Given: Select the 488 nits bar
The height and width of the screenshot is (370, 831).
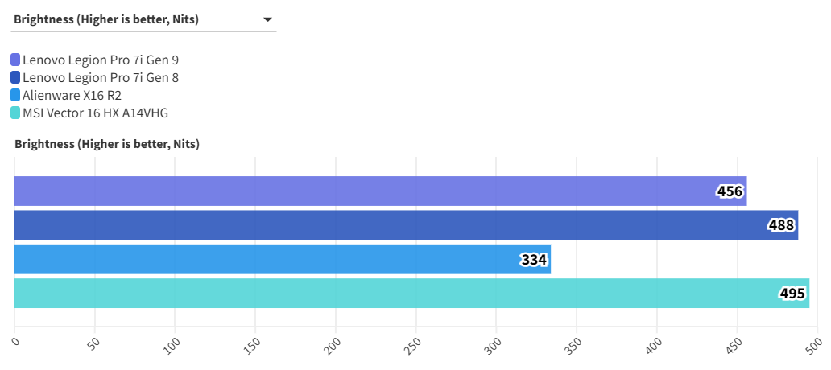Looking at the screenshot, I should click(387, 225).
